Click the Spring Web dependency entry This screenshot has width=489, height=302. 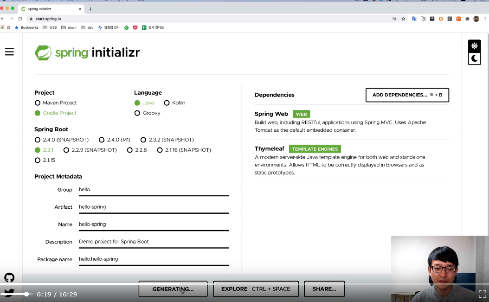(x=352, y=122)
